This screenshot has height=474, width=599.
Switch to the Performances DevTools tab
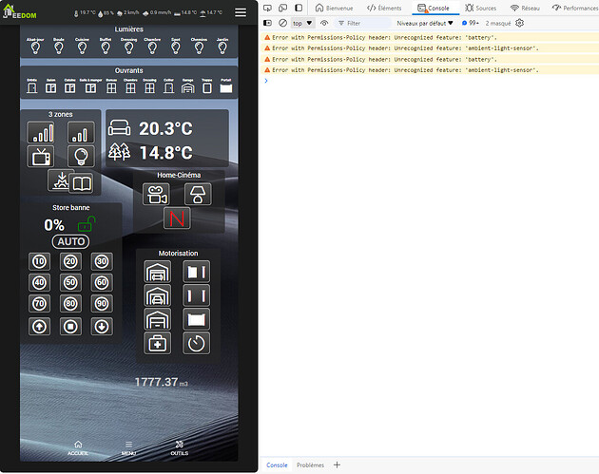[x=574, y=8]
